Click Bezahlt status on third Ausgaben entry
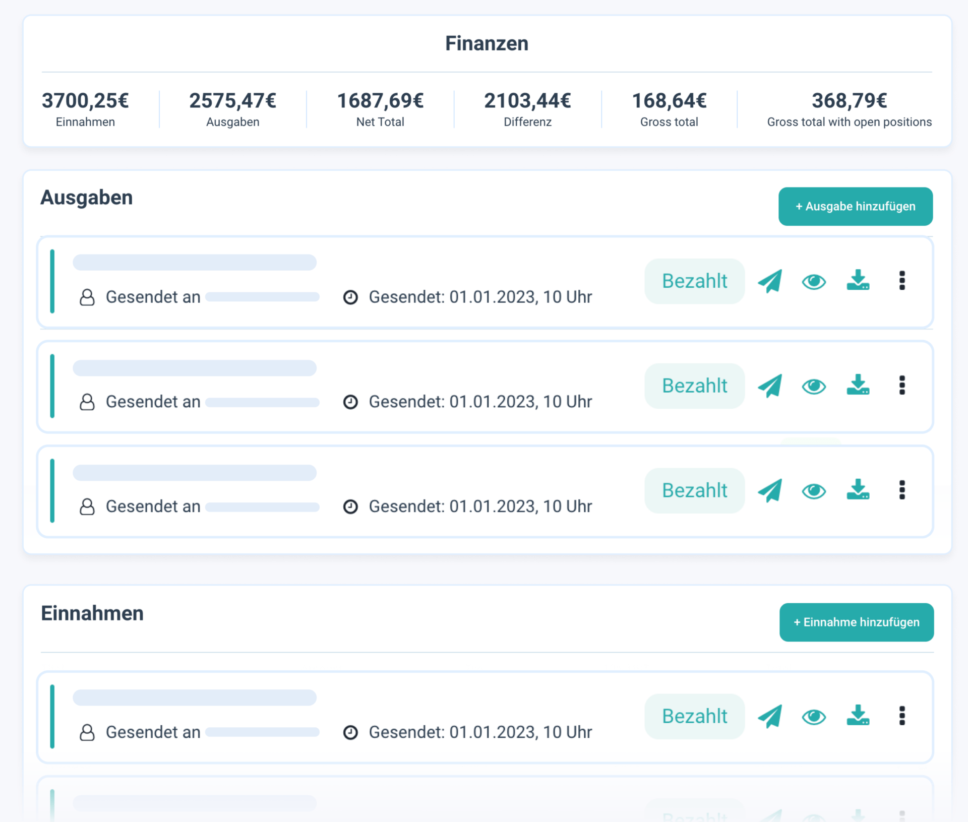The image size is (968, 822). point(695,491)
